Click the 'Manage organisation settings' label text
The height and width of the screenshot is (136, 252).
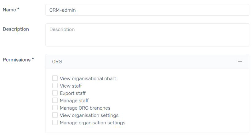pyautogui.click(x=93, y=123)
